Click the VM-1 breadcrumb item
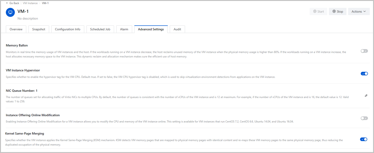Screen dimensions: 374x153 point(45,3)
